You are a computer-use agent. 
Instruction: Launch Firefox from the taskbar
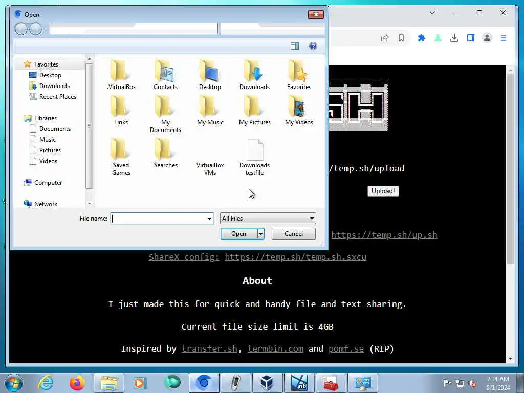77,383
